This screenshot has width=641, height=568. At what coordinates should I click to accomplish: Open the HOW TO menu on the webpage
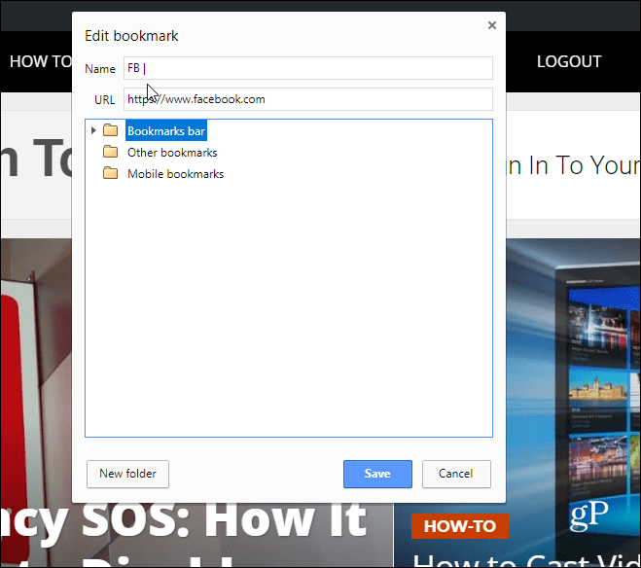pos(41,61)
